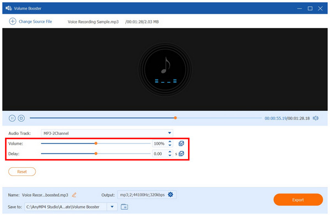Image resolution: width=330 pixels, height=216 pixels.
Task: Minimize the Volume Booster window
Action: [300, 8]
